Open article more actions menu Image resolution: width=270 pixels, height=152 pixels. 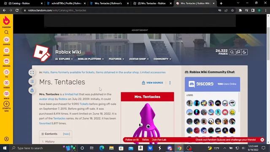[x=170, y=83]
